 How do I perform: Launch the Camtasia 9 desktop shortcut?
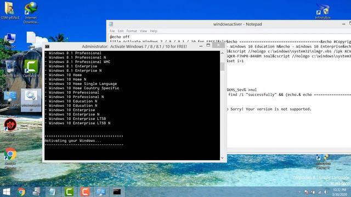(x=31, y=68)
